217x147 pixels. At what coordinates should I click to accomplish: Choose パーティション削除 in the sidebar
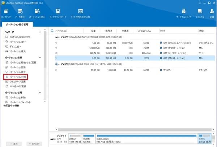(16, 98)
